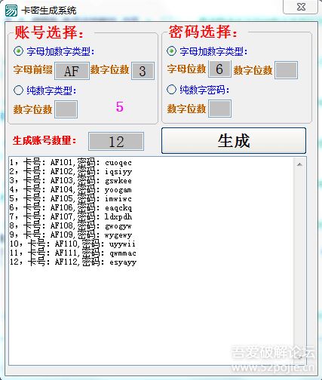
Task: Click the app icon in title bar
Action: click(11, 10)
